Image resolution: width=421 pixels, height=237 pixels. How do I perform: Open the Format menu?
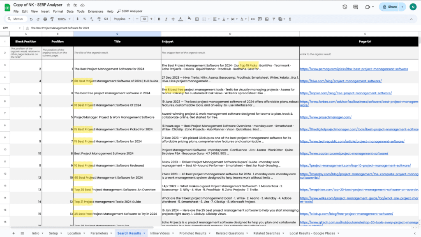(x=58, y=11)
